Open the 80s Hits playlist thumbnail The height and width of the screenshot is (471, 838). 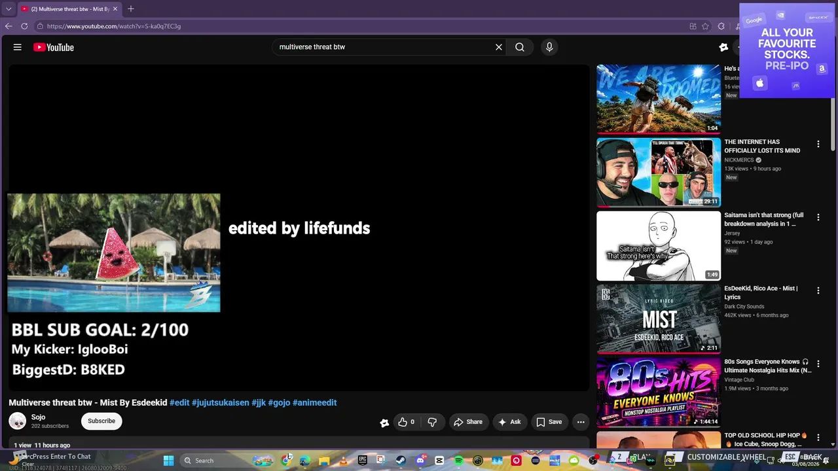pyautogui.click(x=659, y=392)
